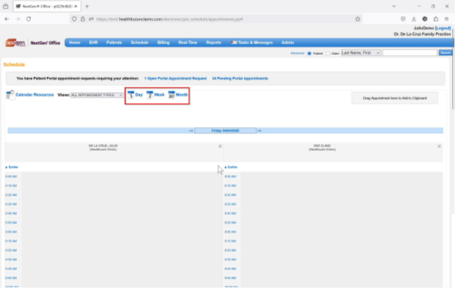Image resolution: width=455 pixels, height=288 pixels.
Task: Click the NextGen Office logo
Action: coord(33,43)
